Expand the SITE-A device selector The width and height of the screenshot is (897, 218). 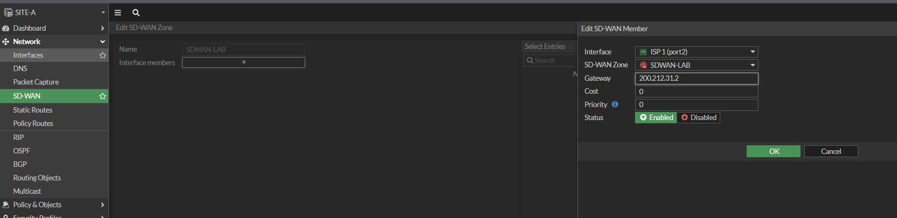pyautogui.click(x=54, y=12)
